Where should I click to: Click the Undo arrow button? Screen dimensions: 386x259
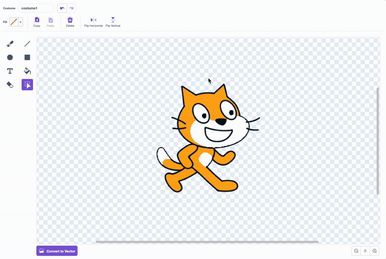coord(62,8)
